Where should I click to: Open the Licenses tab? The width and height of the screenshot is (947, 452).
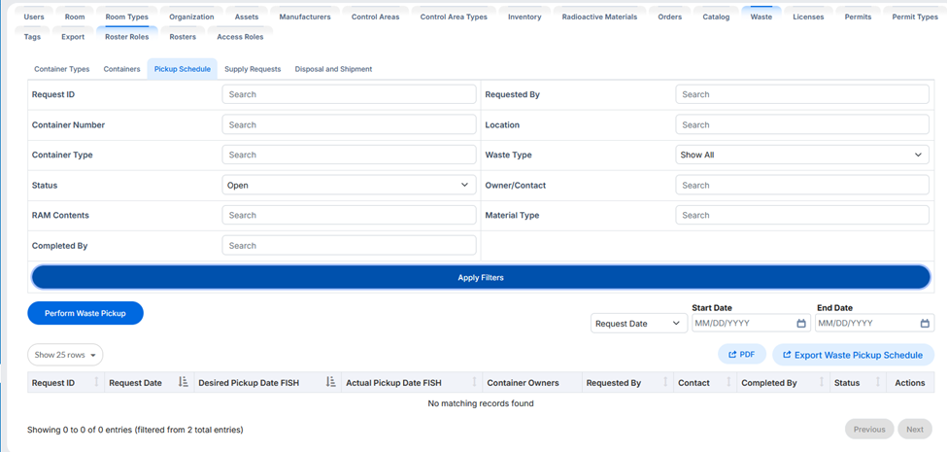click(808, 17)
